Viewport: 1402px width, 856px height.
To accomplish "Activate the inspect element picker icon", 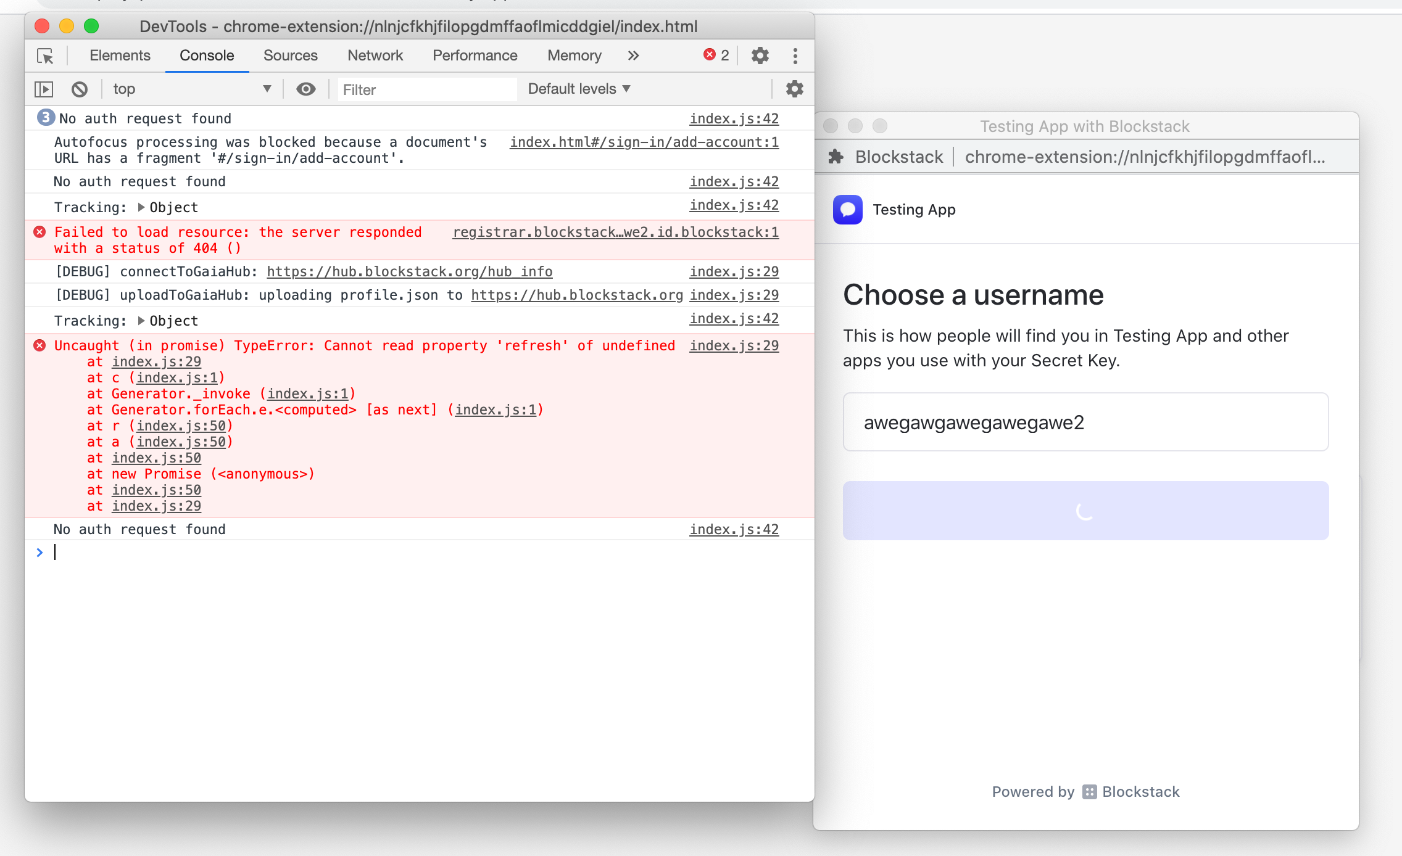I will pos(45,56).
